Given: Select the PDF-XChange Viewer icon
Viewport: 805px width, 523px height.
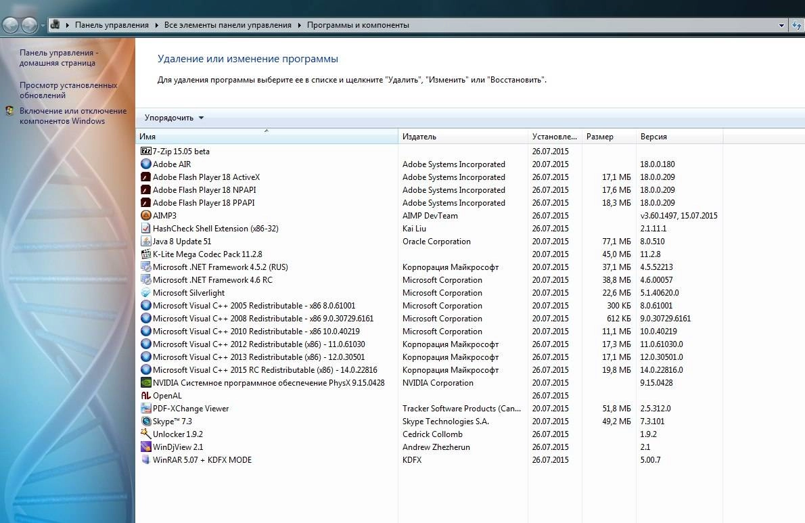Looking at the screenshot, I should point(146,408).
